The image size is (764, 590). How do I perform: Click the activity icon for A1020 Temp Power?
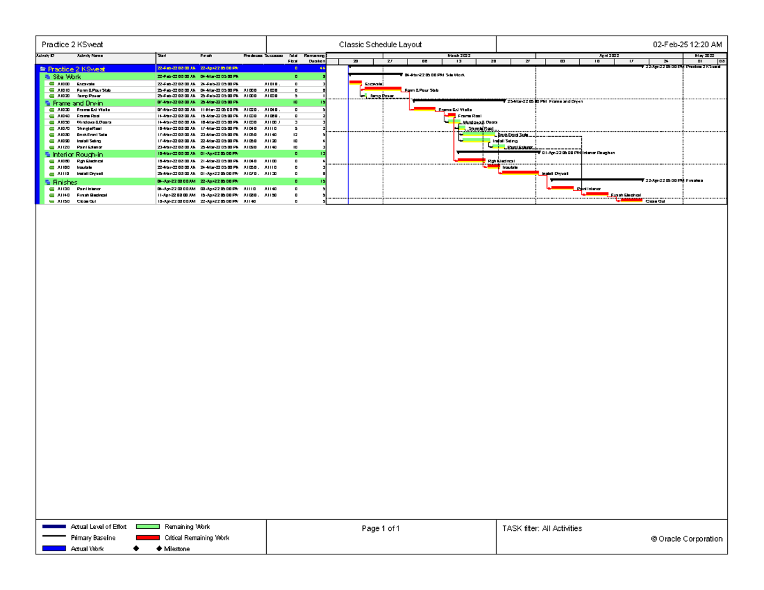pyautogui.click(x=52, y=95)
